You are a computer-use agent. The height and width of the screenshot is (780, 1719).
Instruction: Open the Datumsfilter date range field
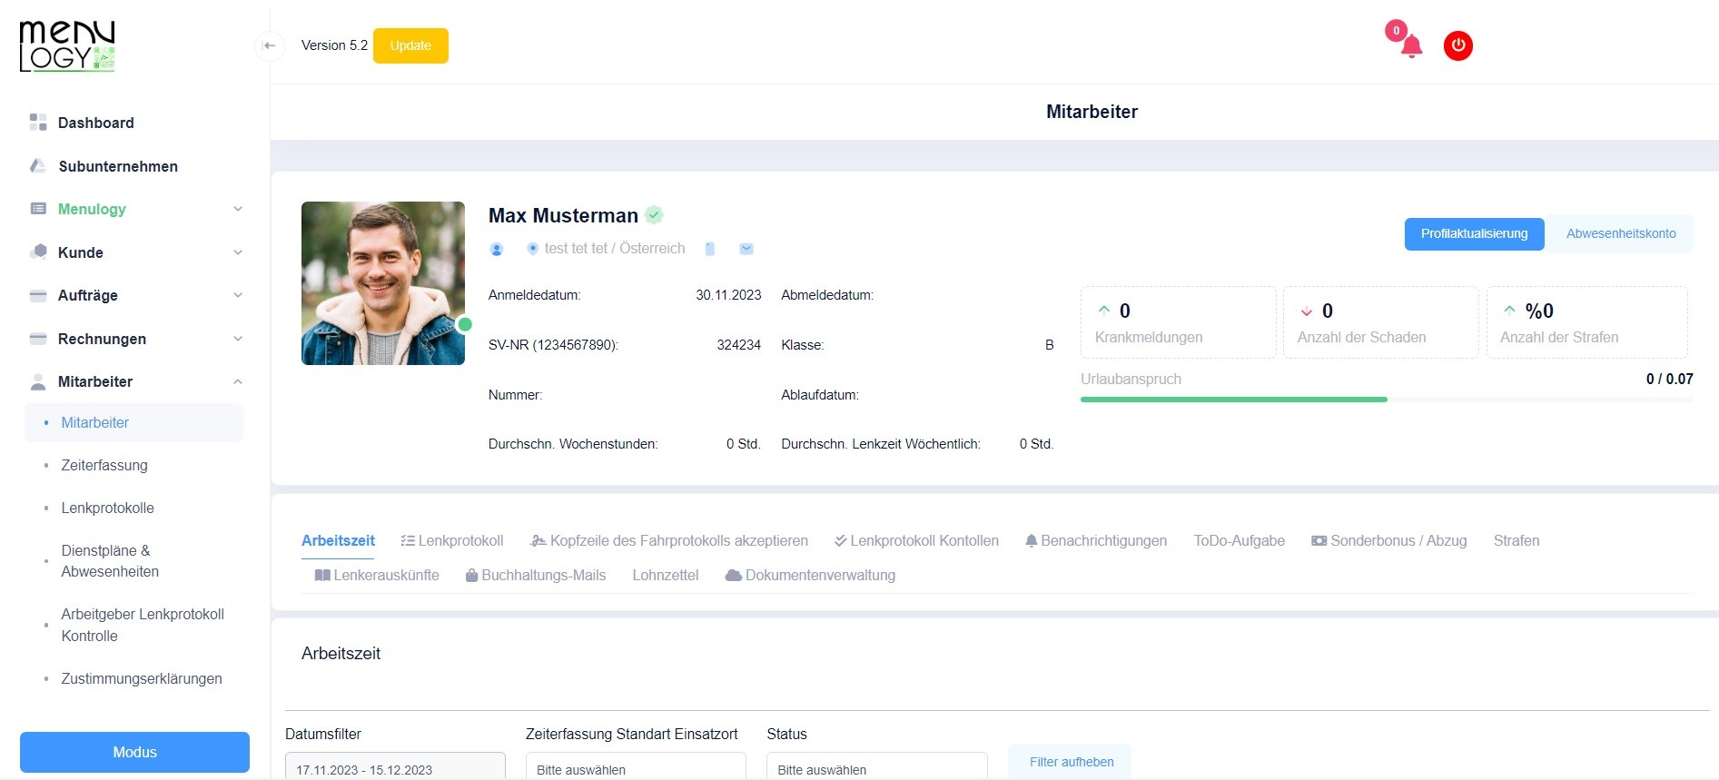tap(395, 766)
